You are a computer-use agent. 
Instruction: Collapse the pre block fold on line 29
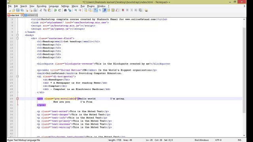(x=17, y=99)
